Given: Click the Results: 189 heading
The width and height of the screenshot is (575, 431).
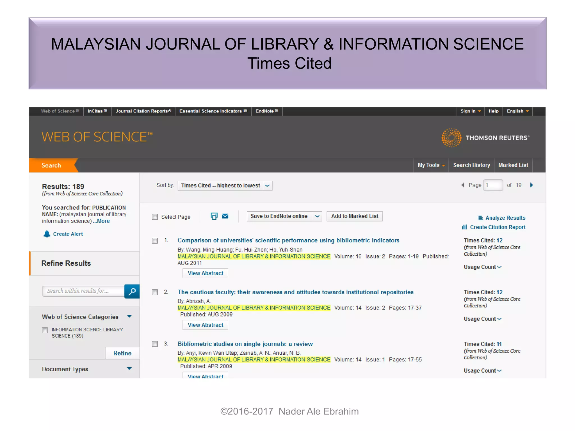Looking at the screenshot, I should (x=63, y=187).
